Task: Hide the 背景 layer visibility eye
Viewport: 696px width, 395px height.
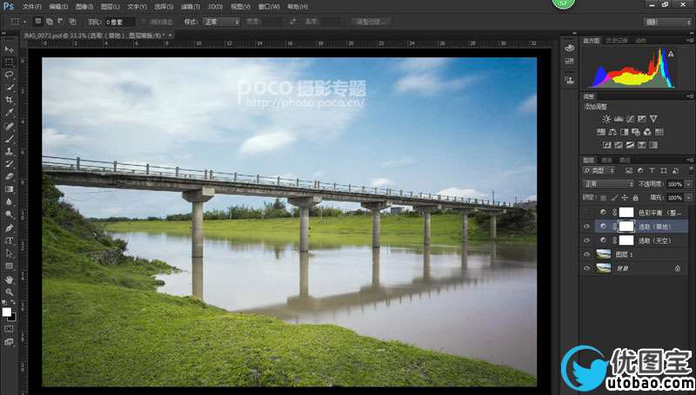Action: pyautogui.click(x=586, y=269)
